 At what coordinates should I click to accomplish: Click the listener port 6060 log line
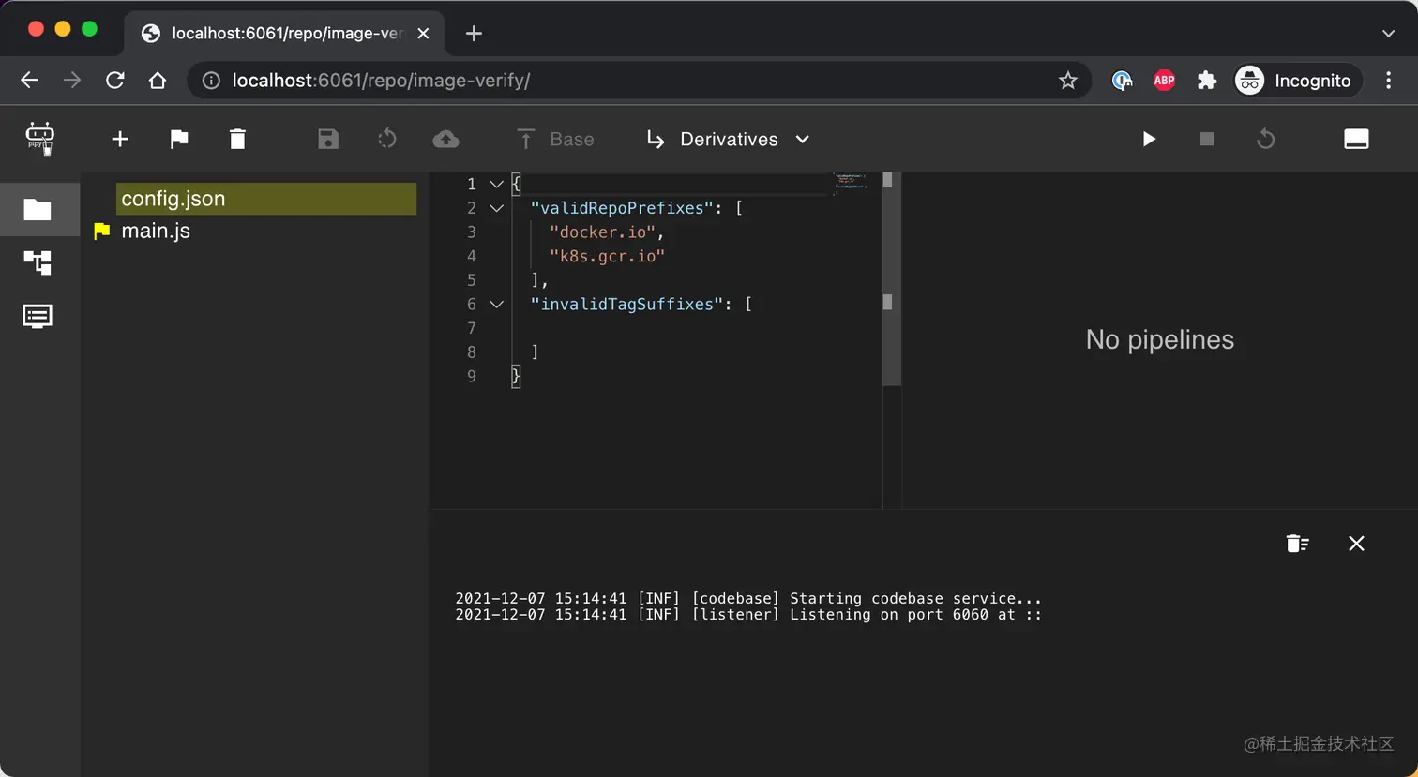[748, 615]
